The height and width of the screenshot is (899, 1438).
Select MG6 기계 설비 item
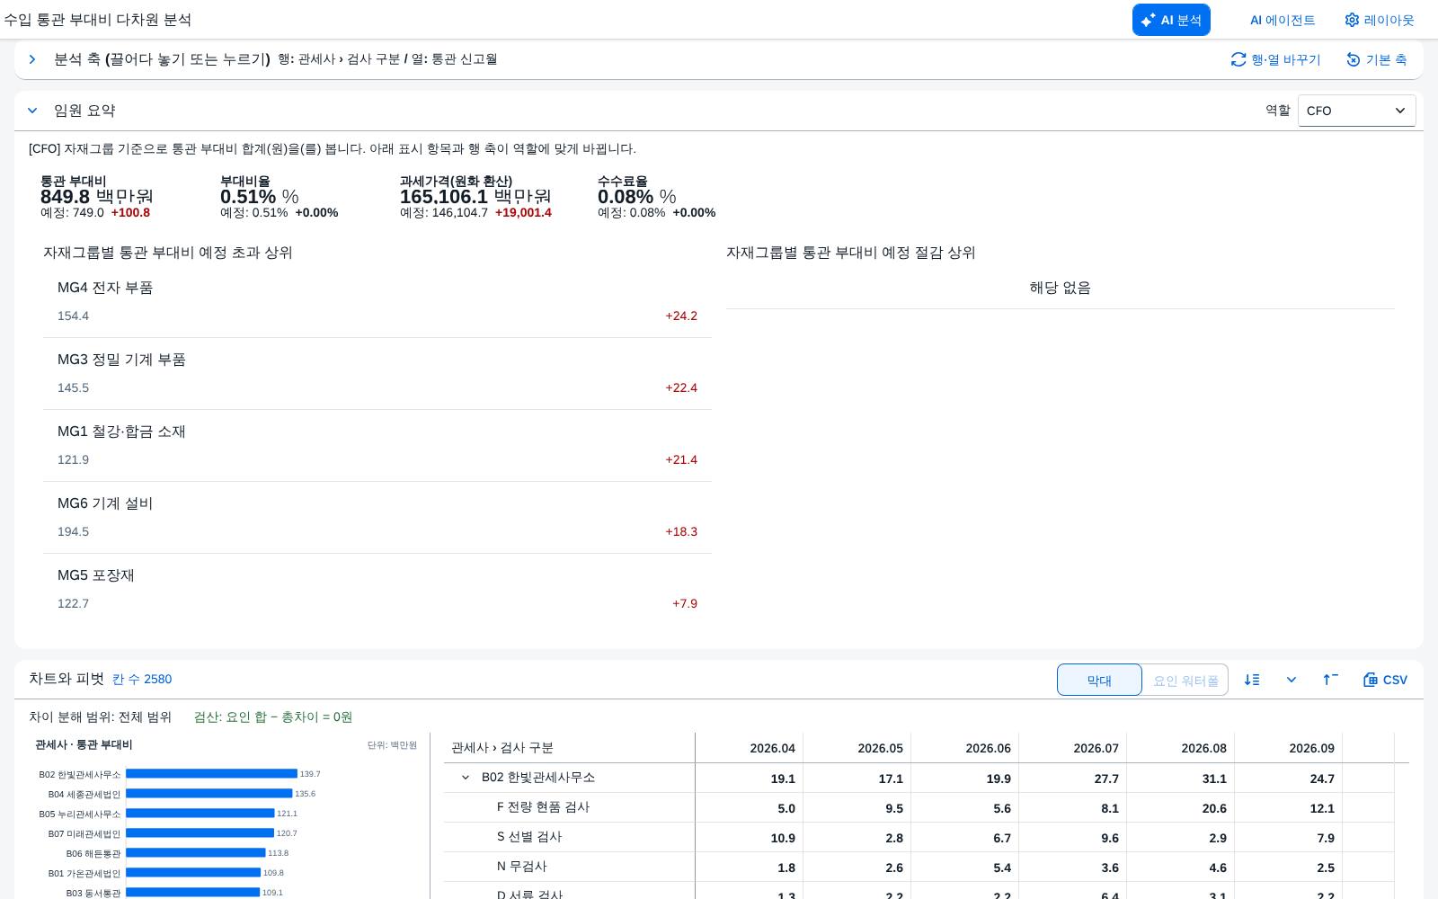377,518
